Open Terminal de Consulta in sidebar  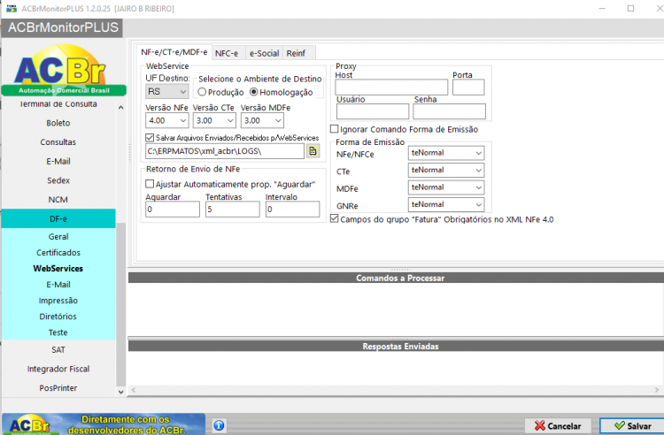[x=58, y=104]
